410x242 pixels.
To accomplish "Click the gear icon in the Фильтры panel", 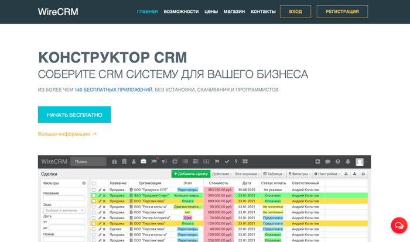I will [84, 183].
